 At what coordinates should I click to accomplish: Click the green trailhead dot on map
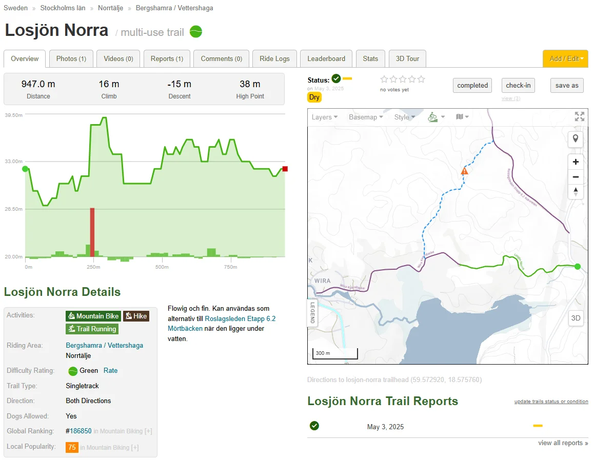pos(578,266)
